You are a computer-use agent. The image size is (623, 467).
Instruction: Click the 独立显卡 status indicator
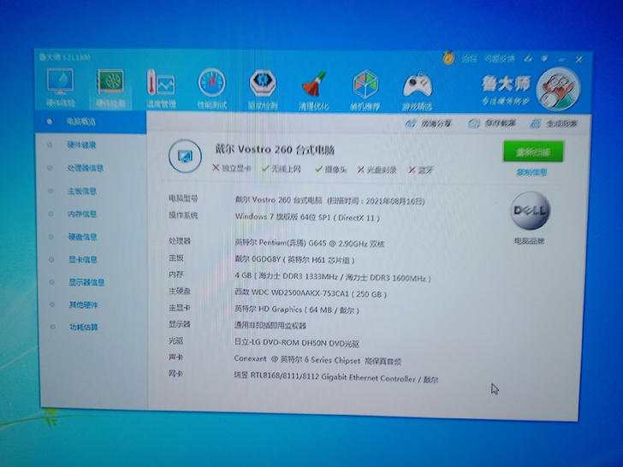(x=232, y=168)
